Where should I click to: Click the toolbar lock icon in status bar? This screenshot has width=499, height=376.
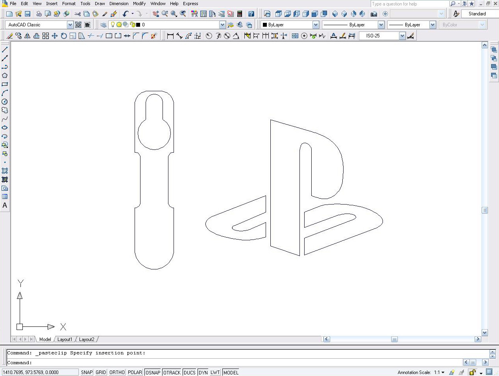click(x=473, y=372)
